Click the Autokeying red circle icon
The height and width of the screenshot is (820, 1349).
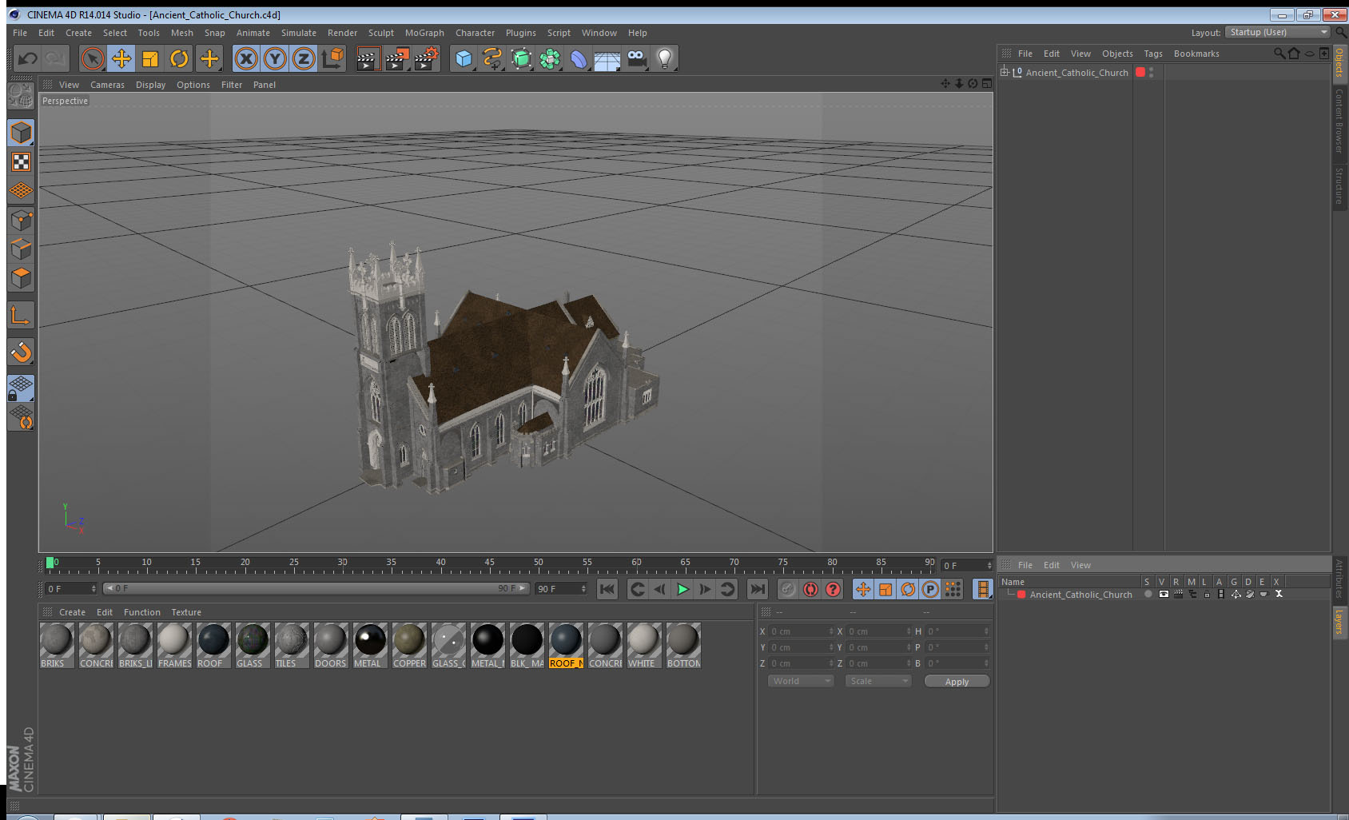(810, 589)
